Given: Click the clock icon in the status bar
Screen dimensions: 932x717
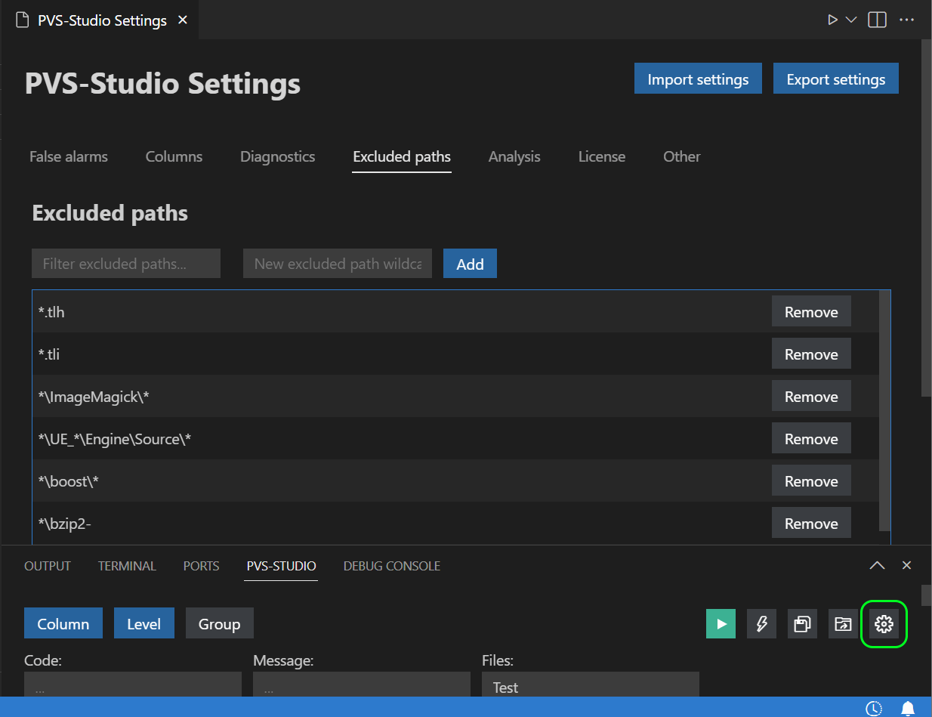Looking at the screenshot, I should (x=874, y=709).
